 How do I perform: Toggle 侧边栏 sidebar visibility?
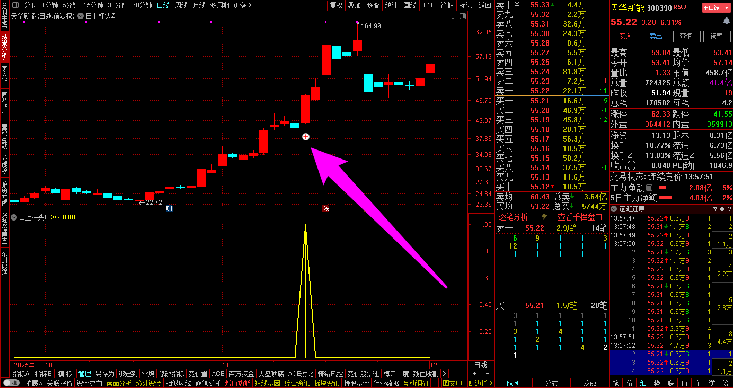(x=481, y=383)
